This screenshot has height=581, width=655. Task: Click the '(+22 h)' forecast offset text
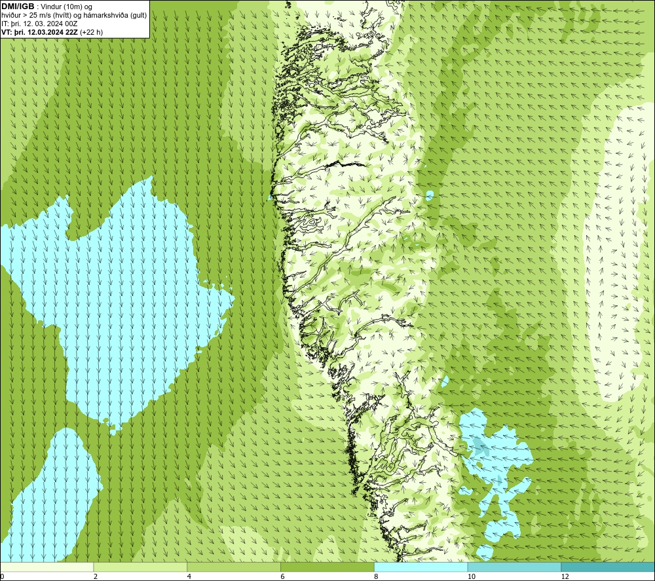tap(92, 32)
